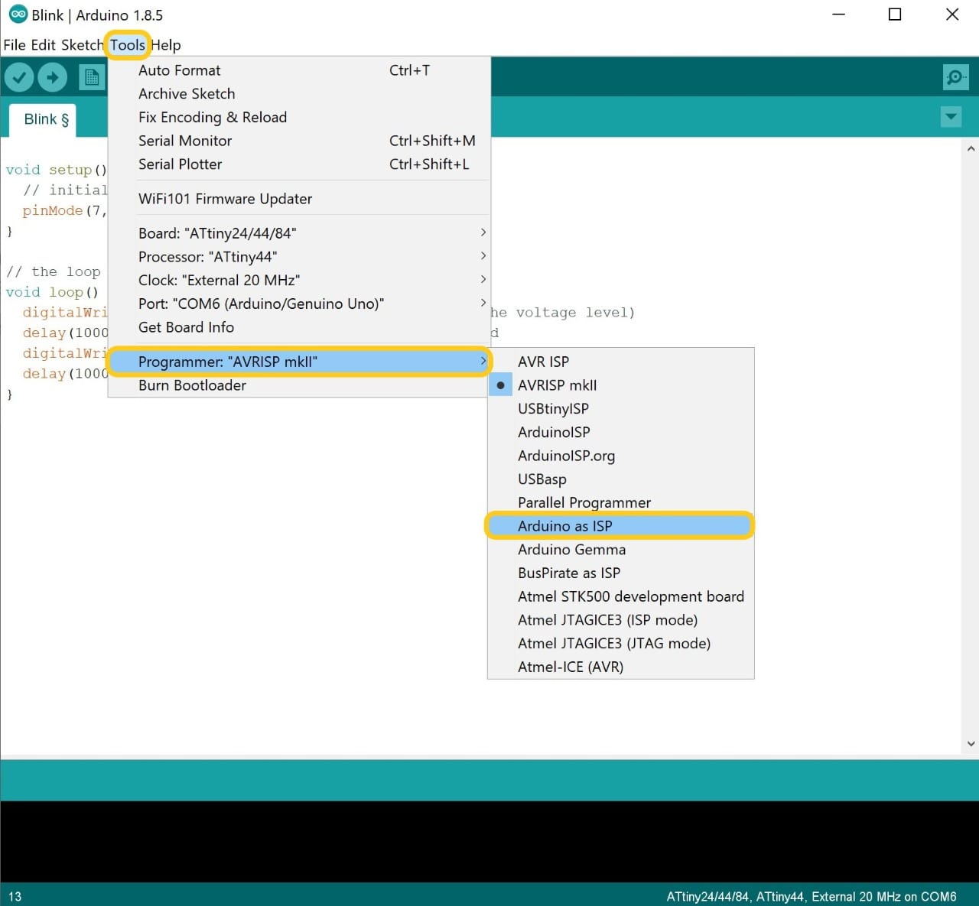
Task: Open the Help menu
Action: (x=166, y=45)
